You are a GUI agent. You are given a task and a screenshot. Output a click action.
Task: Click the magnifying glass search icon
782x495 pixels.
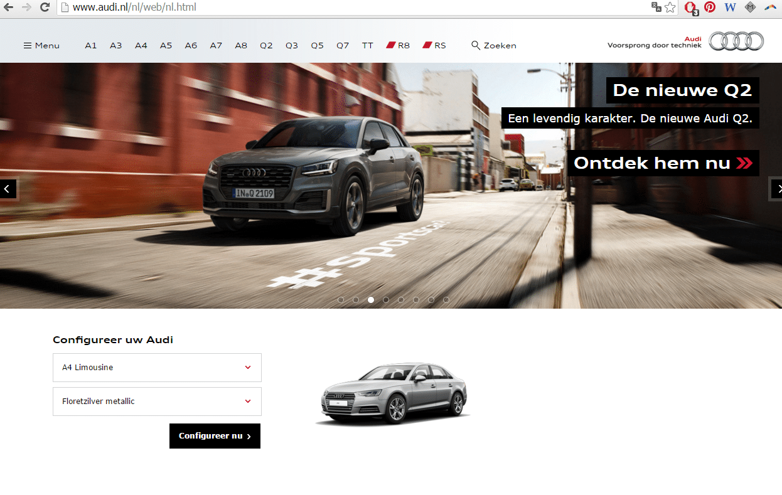point(476,45)
